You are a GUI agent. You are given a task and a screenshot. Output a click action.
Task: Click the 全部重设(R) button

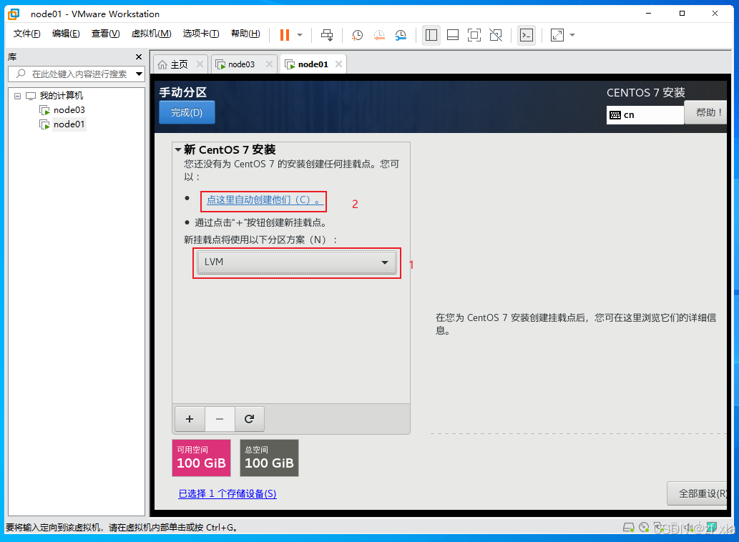(x=698, y=493)
